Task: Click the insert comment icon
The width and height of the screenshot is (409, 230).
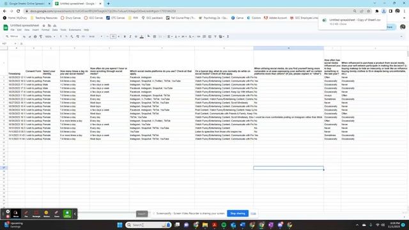Action: [x=204, y=36]
